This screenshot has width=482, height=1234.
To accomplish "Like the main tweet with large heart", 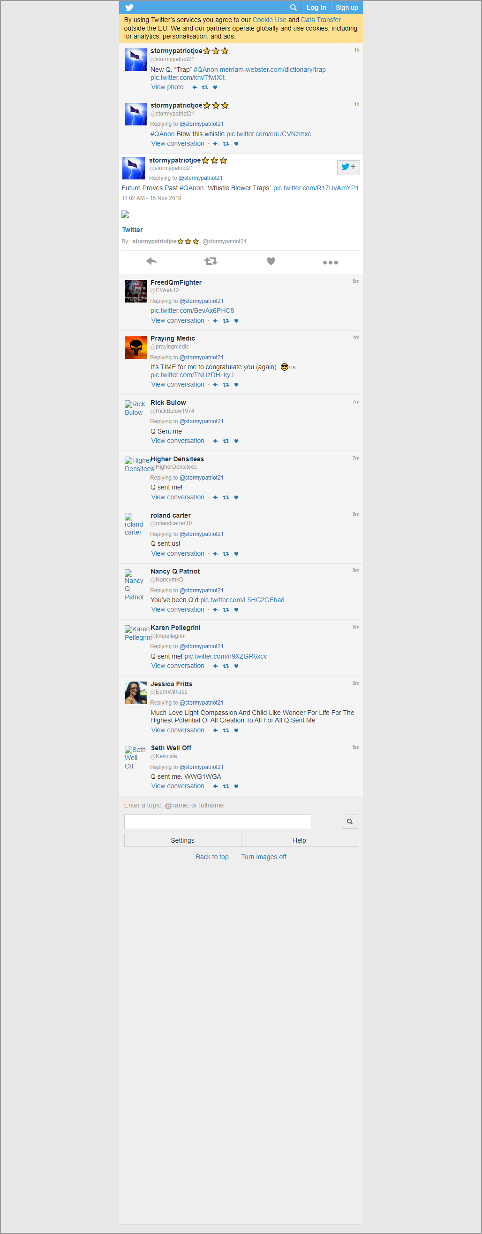I will pos(271,262).
